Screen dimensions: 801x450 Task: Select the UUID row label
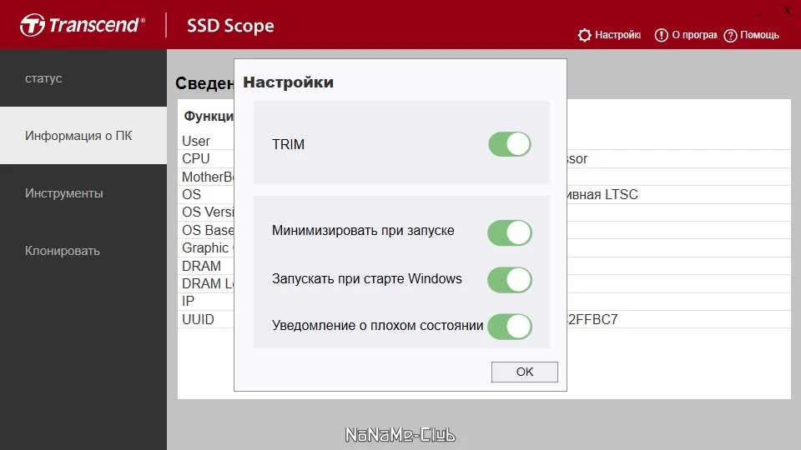(199, 319)
